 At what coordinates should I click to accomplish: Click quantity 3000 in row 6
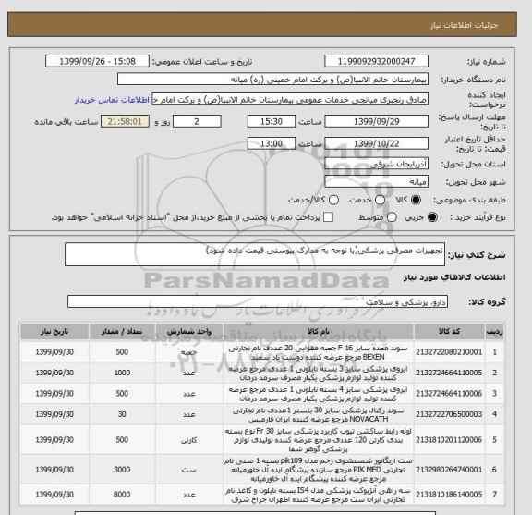click(x=122, y=470)
